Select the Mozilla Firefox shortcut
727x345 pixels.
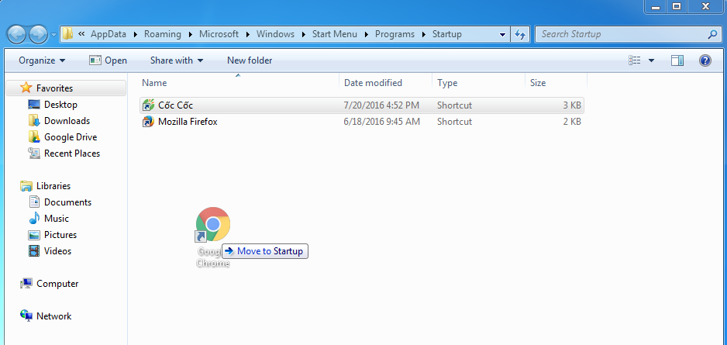click(187, 122)
